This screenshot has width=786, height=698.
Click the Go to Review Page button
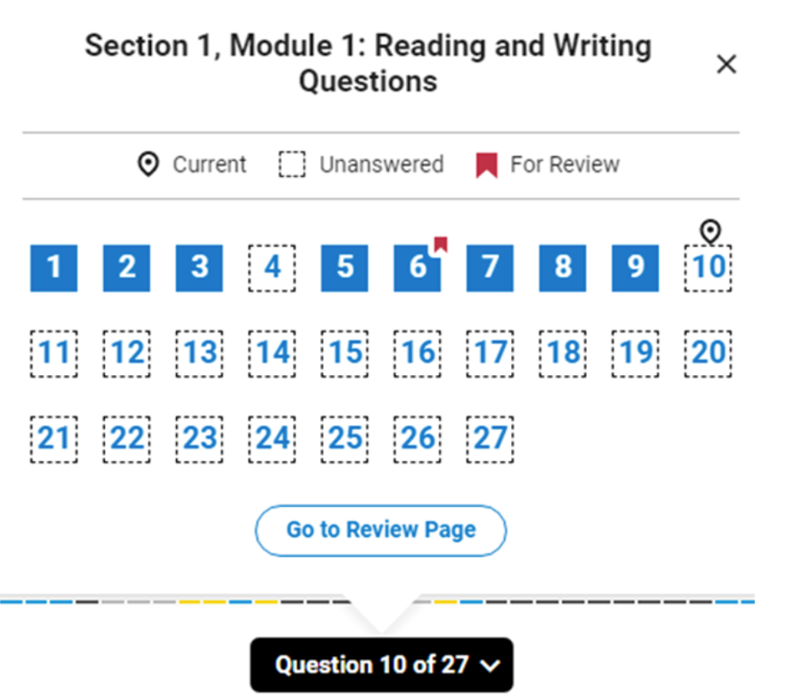pyautogui.click(x=380, y=531)
